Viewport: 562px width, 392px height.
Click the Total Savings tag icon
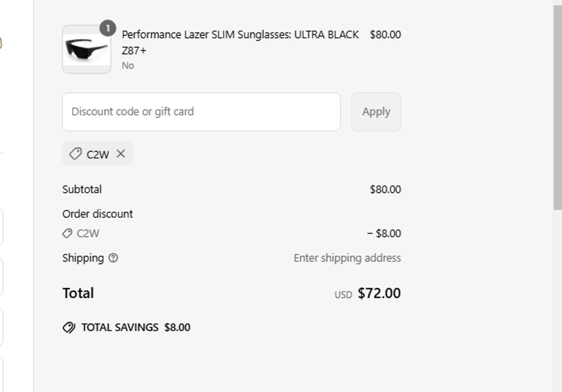69,328
